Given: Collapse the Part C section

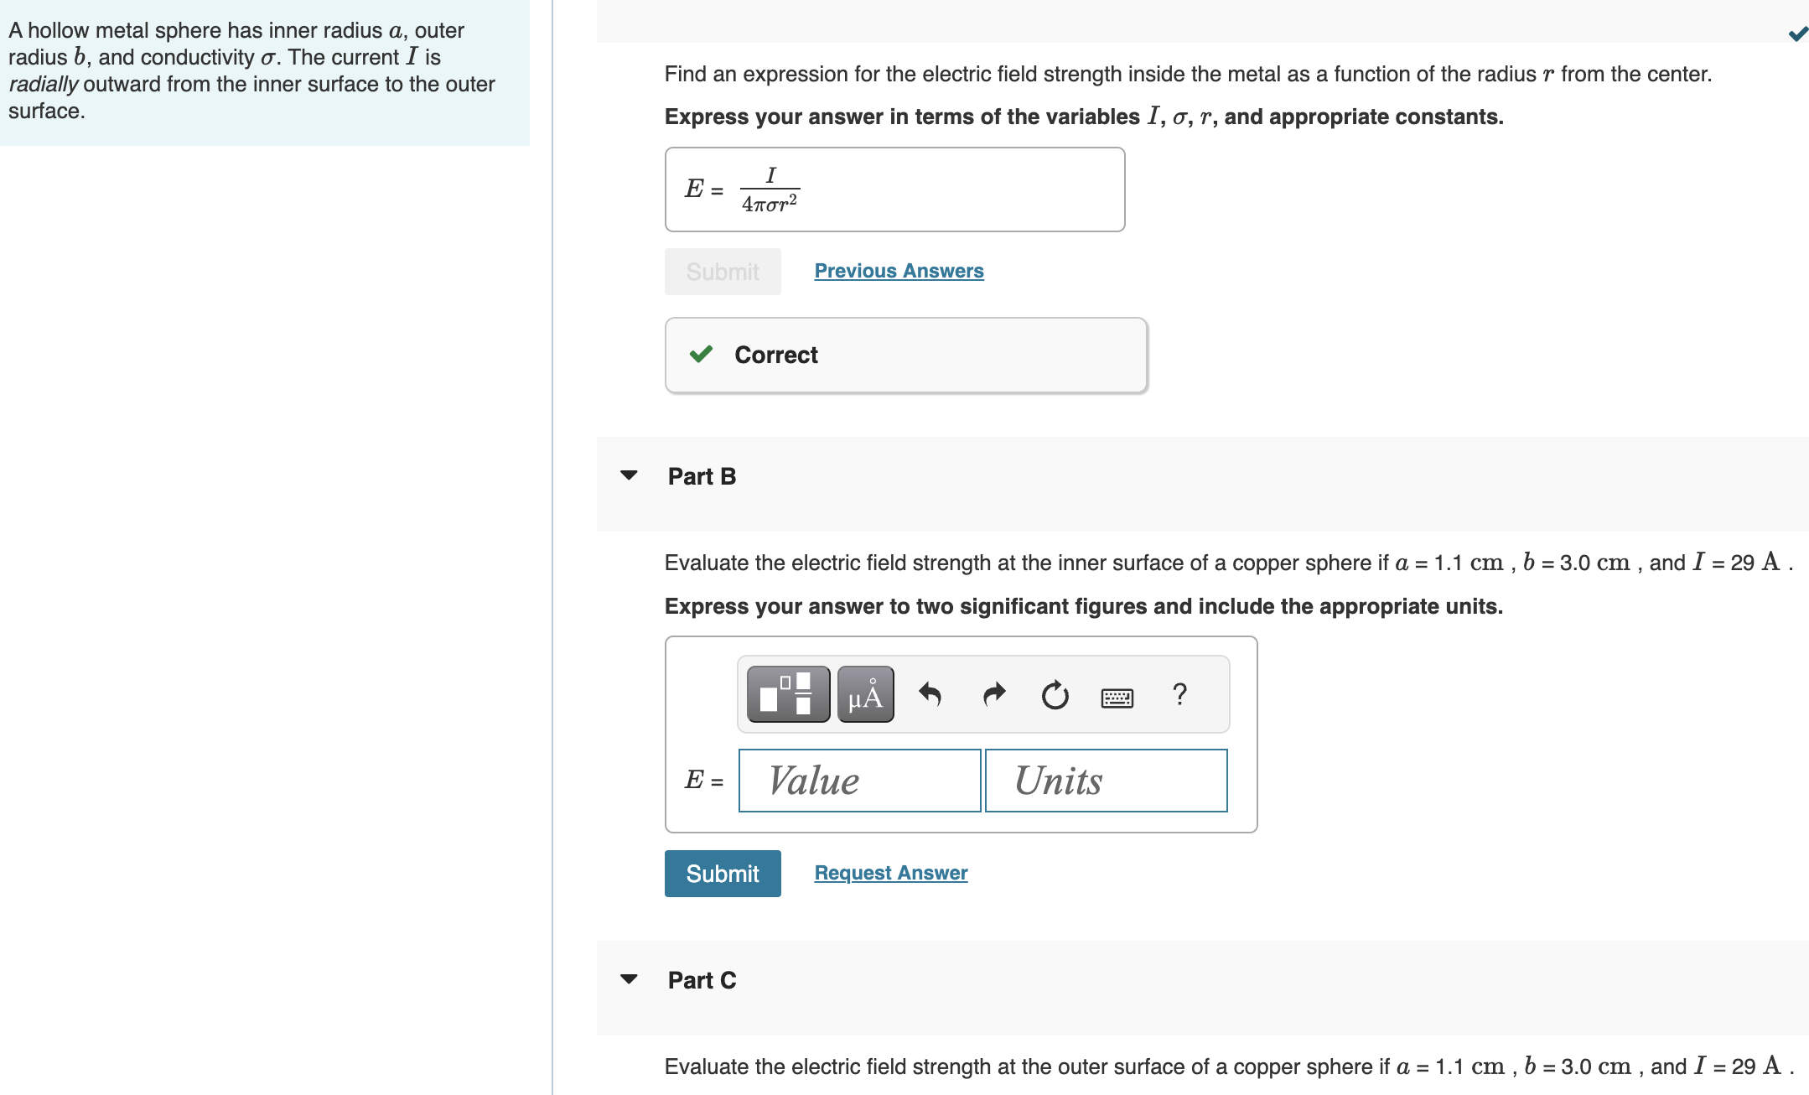Looking at the screenshot, I should [x=630, y=980].
